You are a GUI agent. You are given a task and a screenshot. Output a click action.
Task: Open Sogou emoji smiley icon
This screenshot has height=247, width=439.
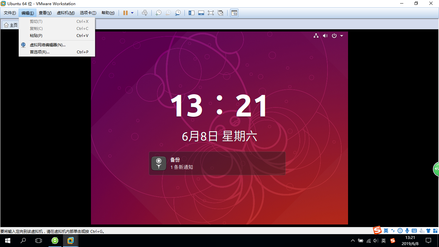tap(400, 231)
